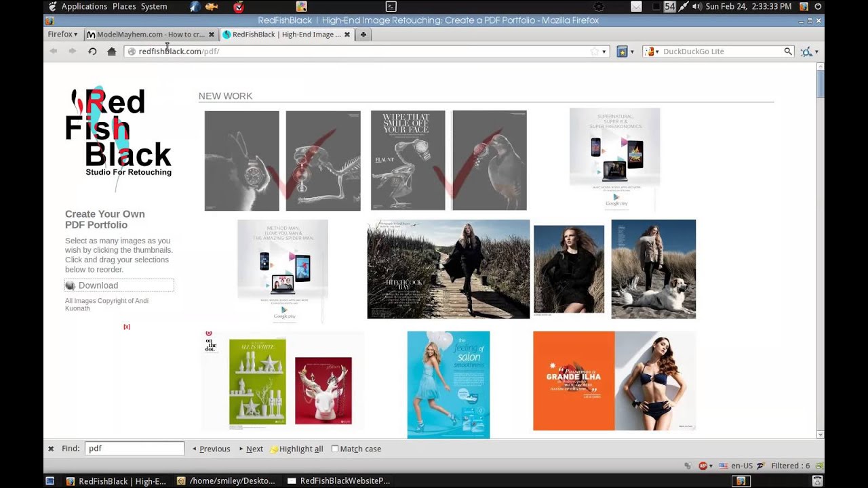Viewport: 868px width, 488px height.
Task: Go to the Firefox home page icon
Action: point(112,52)
